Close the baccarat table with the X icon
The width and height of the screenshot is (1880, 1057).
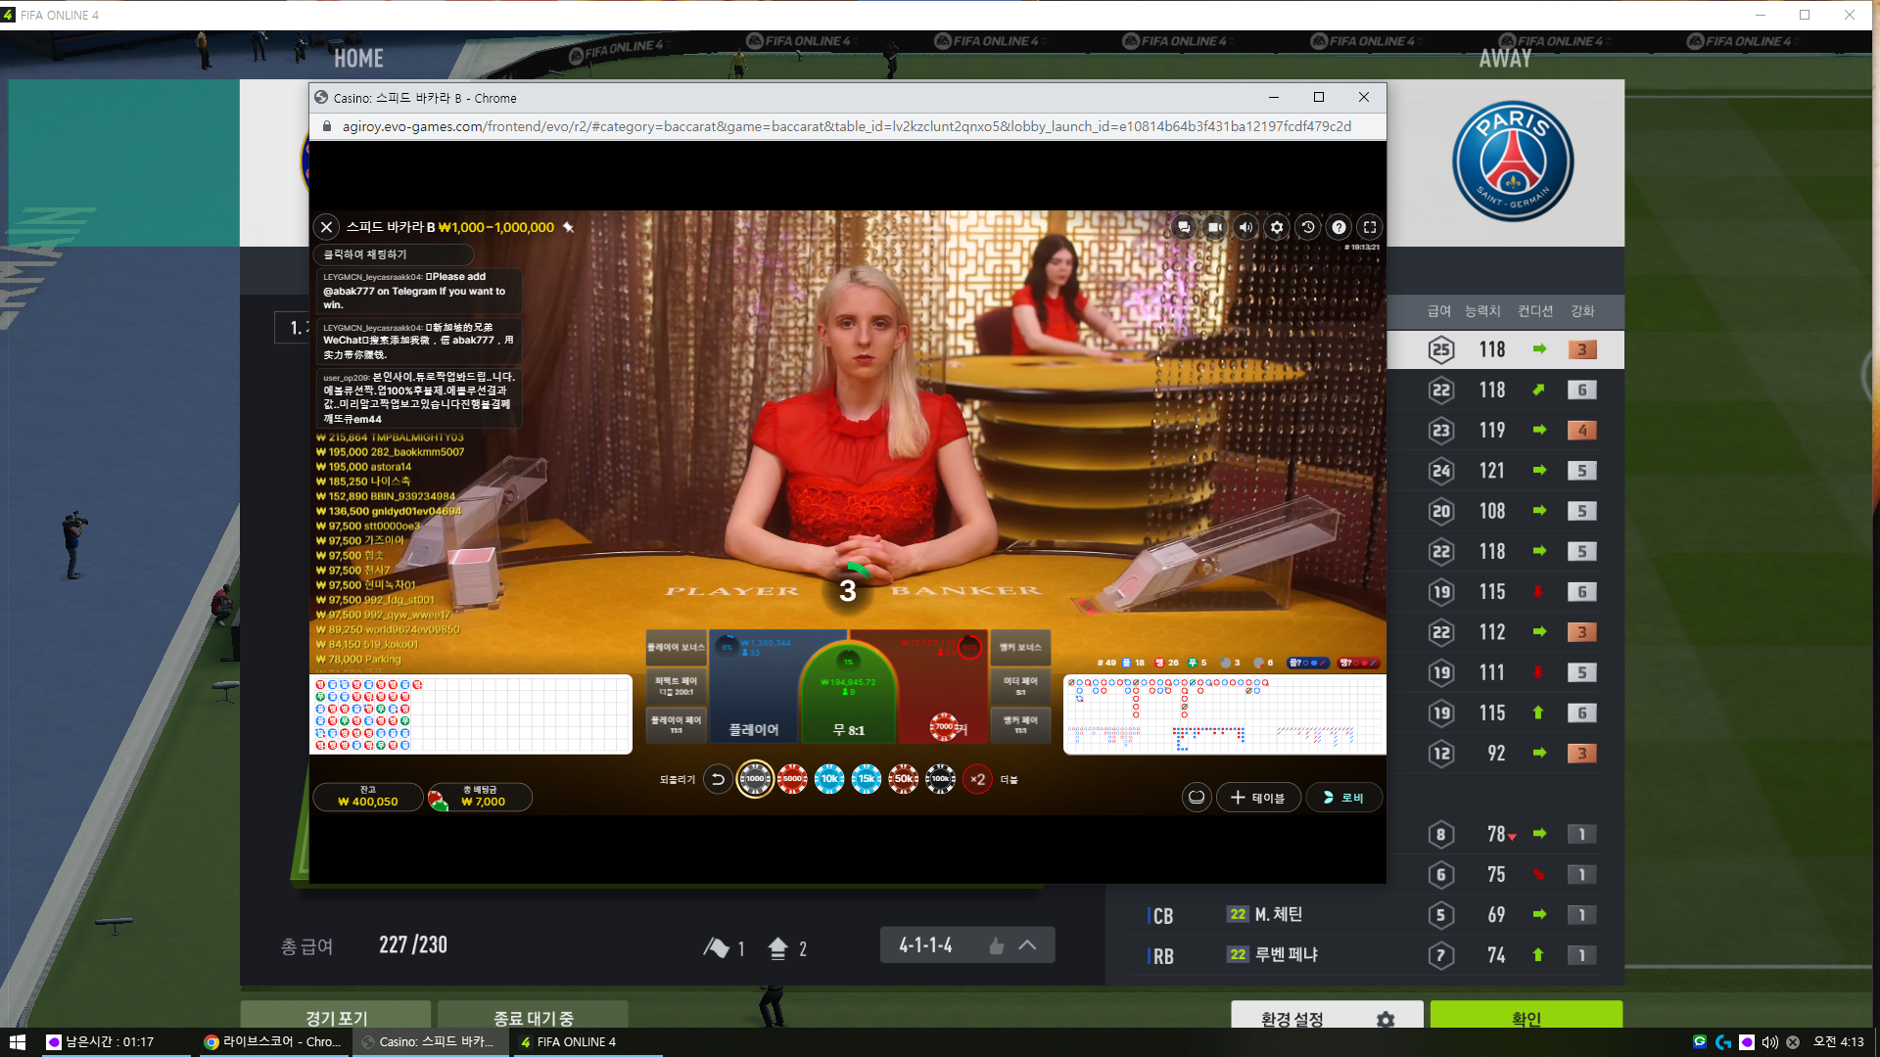[x=327, y=227]
